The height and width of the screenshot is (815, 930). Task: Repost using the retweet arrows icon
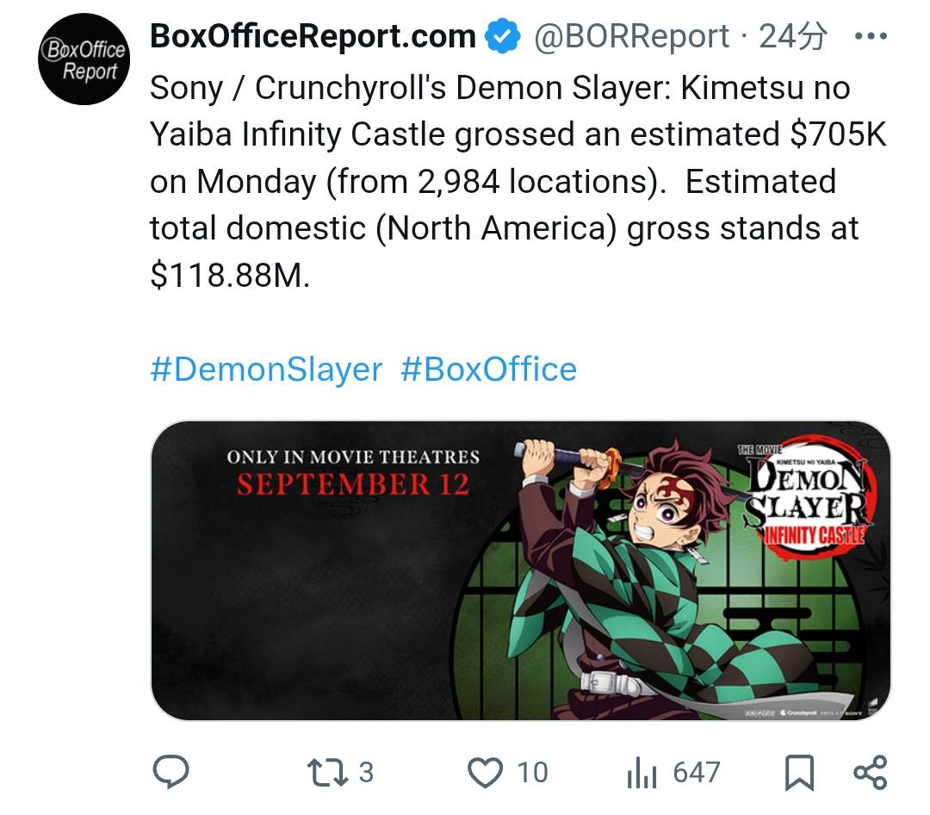pos(328,772)
